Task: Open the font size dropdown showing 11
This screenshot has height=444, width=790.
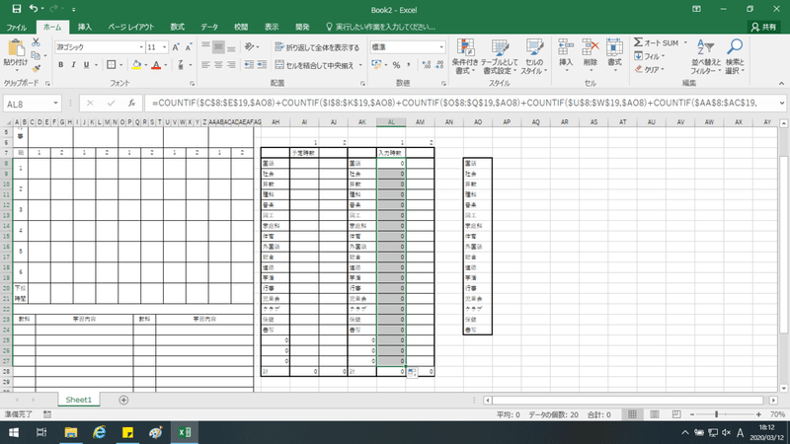Action: pyautogui.click(x=165, y=47)
